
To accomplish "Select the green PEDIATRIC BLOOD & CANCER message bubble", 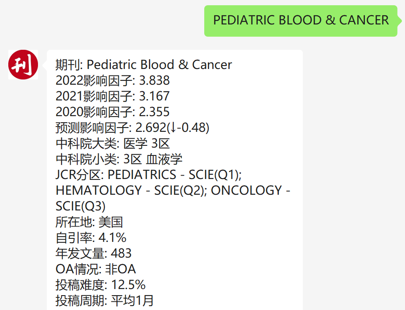I will 301,21.
